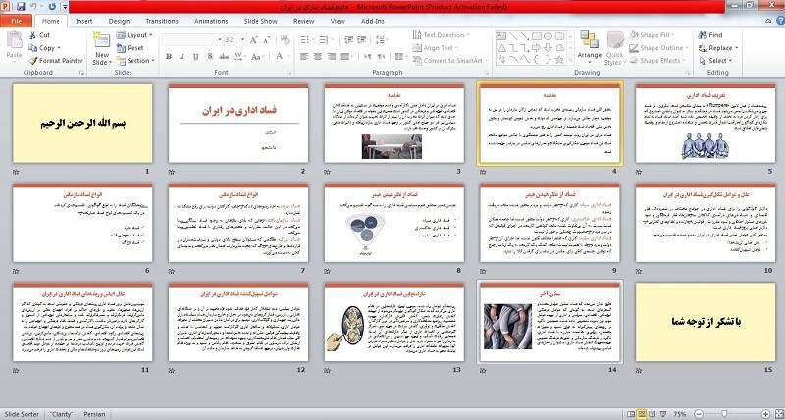This screenshot has height=420, width=785.
Task: Click the Save icon in quick access toolbar
Action: 20,5
